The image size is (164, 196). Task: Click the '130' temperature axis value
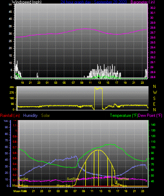click(x=153, y=130)
